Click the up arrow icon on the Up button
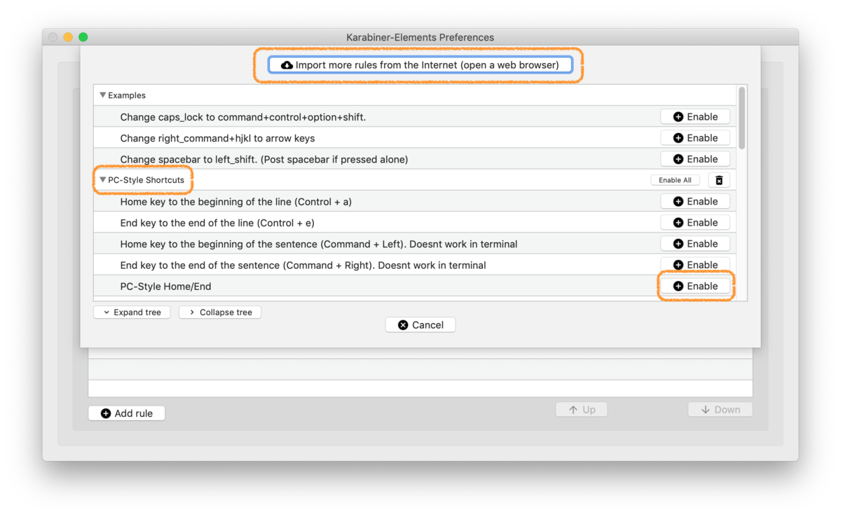The height and width of the screenshot is (517, 841). tap(573, 410)
